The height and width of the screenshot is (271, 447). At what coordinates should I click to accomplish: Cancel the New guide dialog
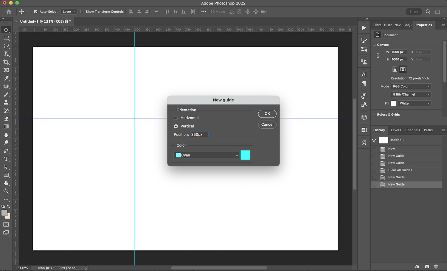point(267,124)
